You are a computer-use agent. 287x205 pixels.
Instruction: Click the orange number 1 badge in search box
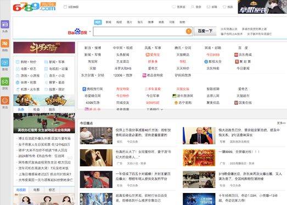tap(189, 31)
